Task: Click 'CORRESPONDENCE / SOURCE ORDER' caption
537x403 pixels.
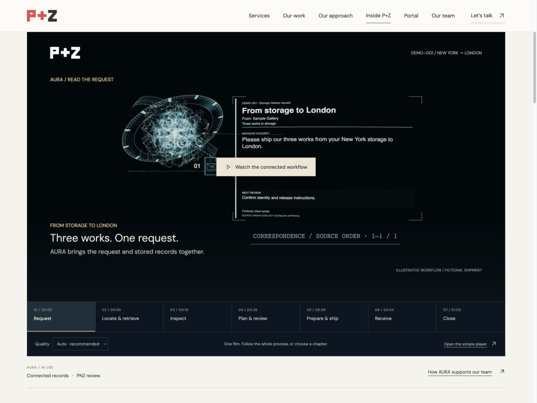Action: point(325,236)
